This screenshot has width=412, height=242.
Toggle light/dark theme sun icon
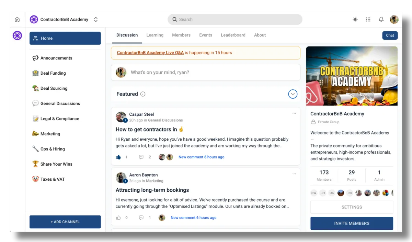pyautogui.click(x=355, y=20)
